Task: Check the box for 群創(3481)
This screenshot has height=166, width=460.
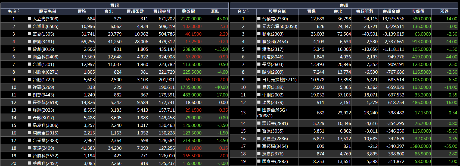Action: [29, 41]
